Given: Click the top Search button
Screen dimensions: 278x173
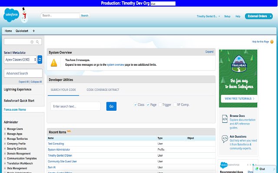Looking at the screenshot, I should pyautogui.click(x=85, y=16).
